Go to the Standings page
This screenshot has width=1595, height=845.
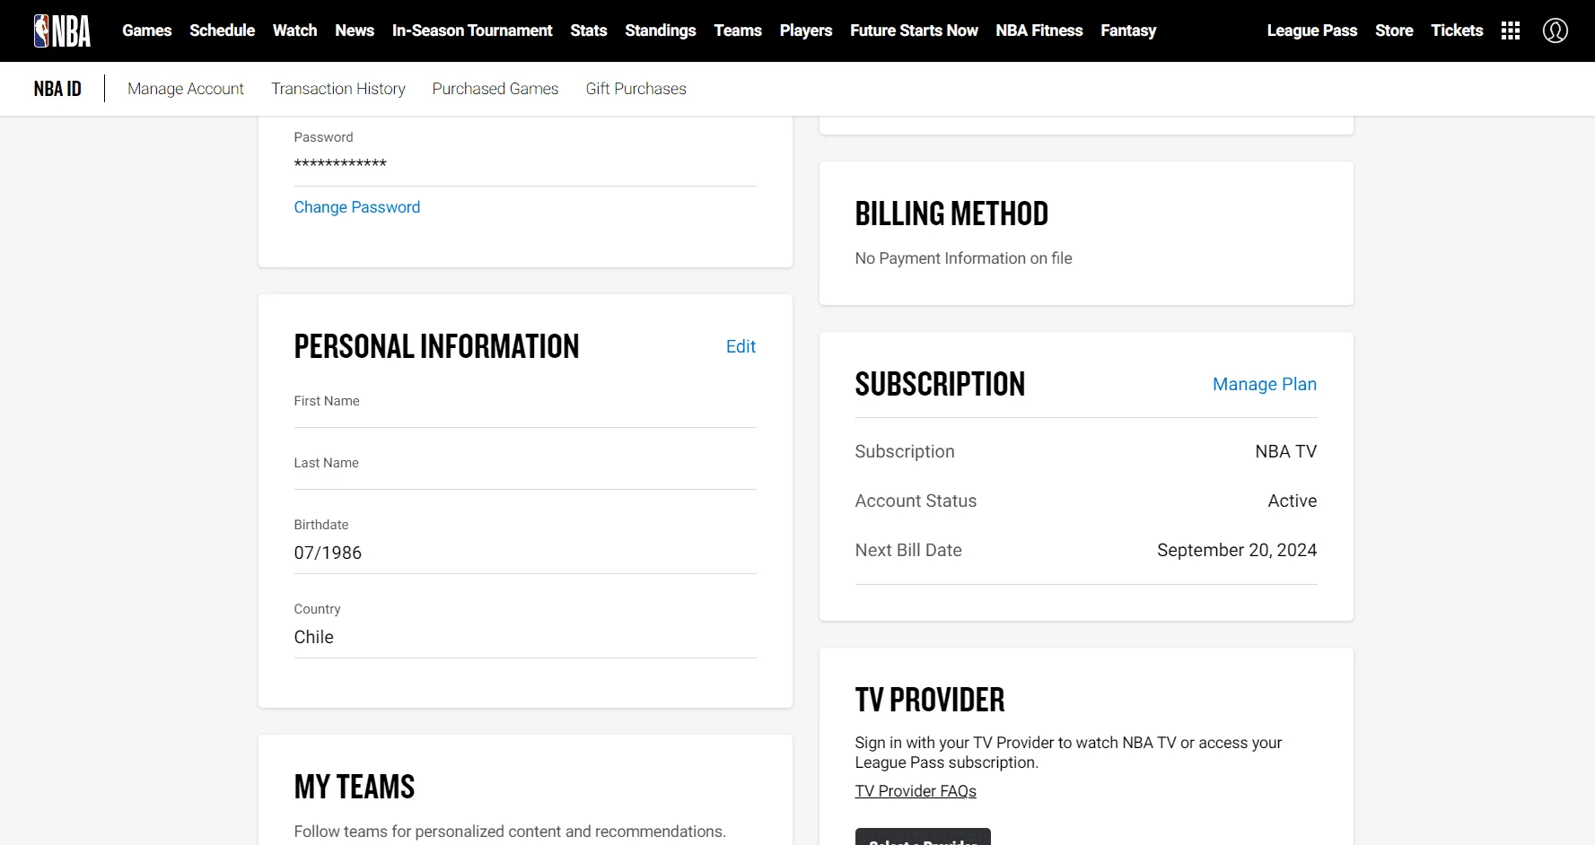pos(661,30)
